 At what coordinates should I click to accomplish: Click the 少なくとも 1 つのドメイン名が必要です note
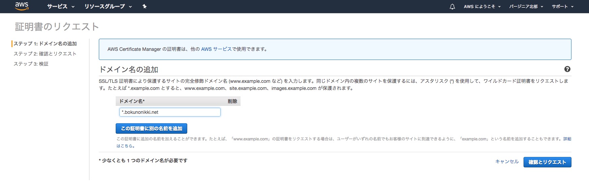coord(143,161)
